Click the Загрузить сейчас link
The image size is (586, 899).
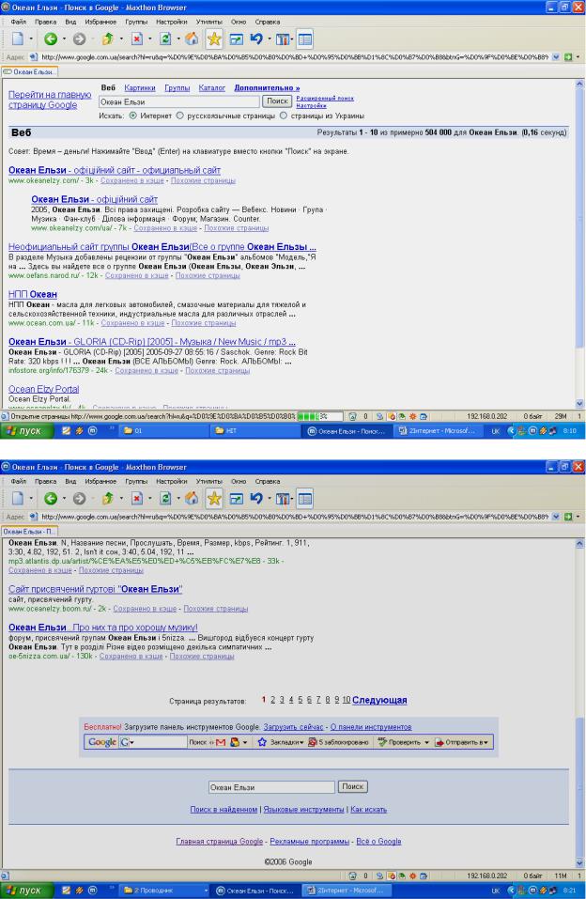pos(293,727)
